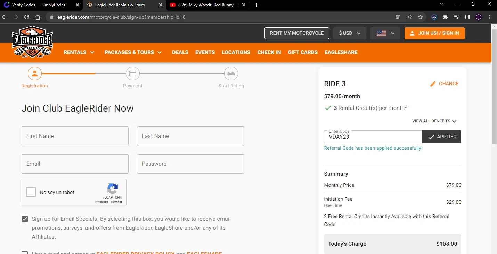Viewport: 497px width, 254px height.
Task: Click the Initiation Fee $29.00 value
Action: [x=454, y=202]
